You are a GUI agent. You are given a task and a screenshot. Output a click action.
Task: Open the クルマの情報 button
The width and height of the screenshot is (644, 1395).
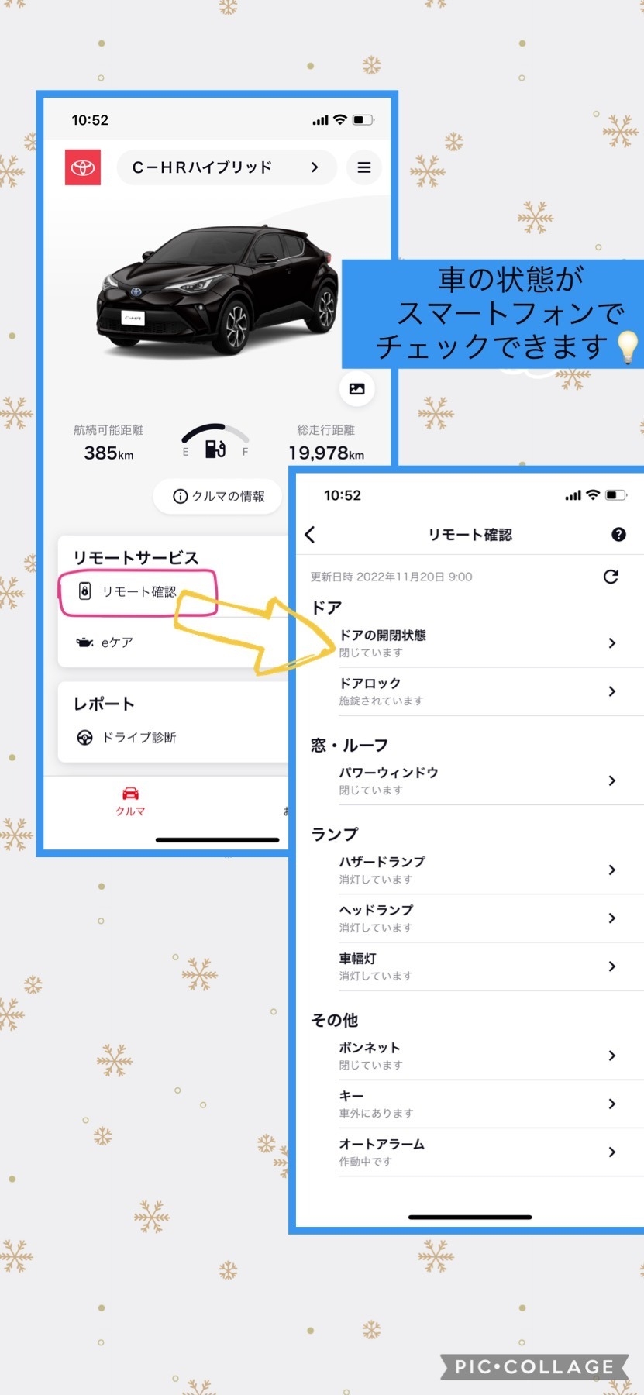click(219, 496)
